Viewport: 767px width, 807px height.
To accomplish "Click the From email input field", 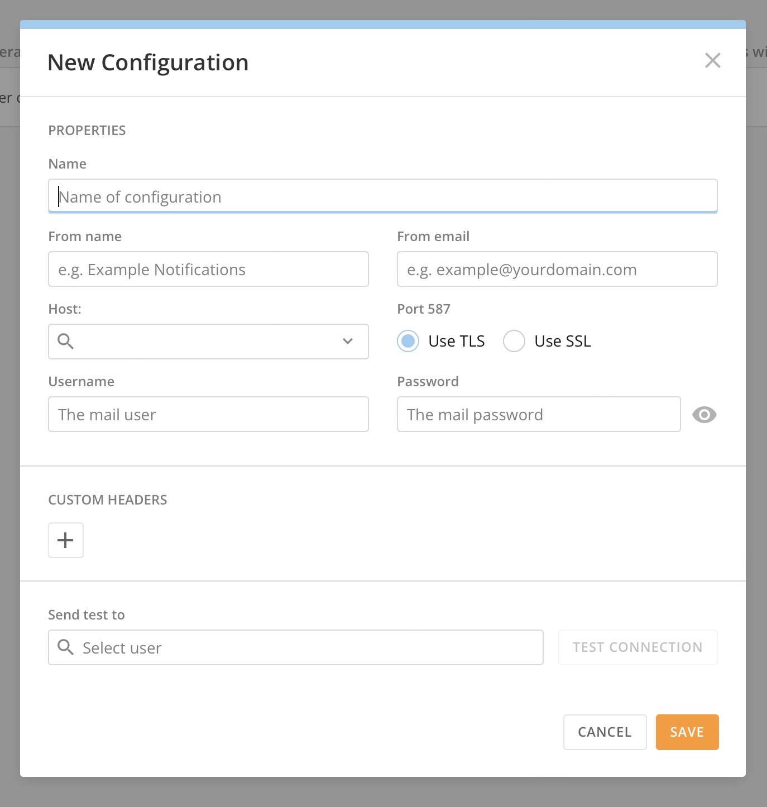I will pos(557,269).
